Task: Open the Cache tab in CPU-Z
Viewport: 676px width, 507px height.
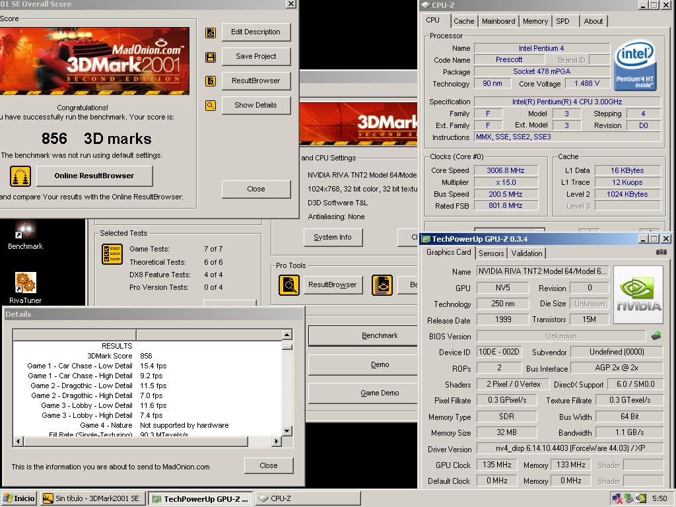Action: coord(463,21)
